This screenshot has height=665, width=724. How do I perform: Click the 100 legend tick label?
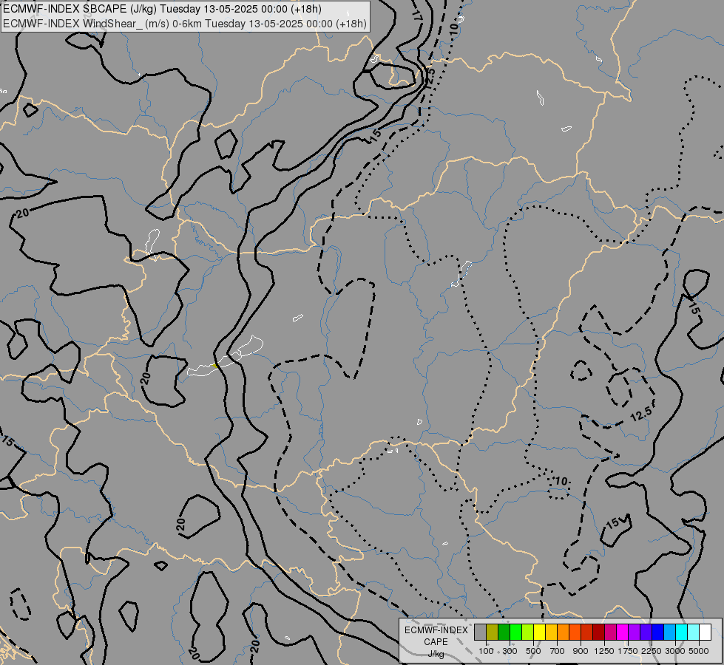486,651
